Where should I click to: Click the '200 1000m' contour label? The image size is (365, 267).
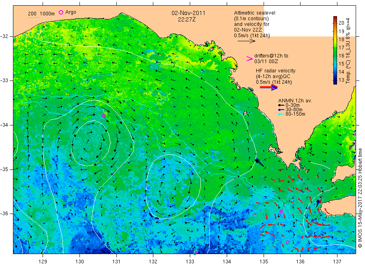[x=41, y=13]
